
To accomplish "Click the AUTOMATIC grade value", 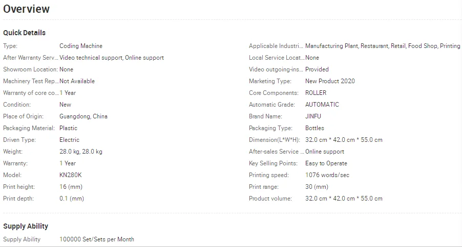I will [x=322, y=105].
